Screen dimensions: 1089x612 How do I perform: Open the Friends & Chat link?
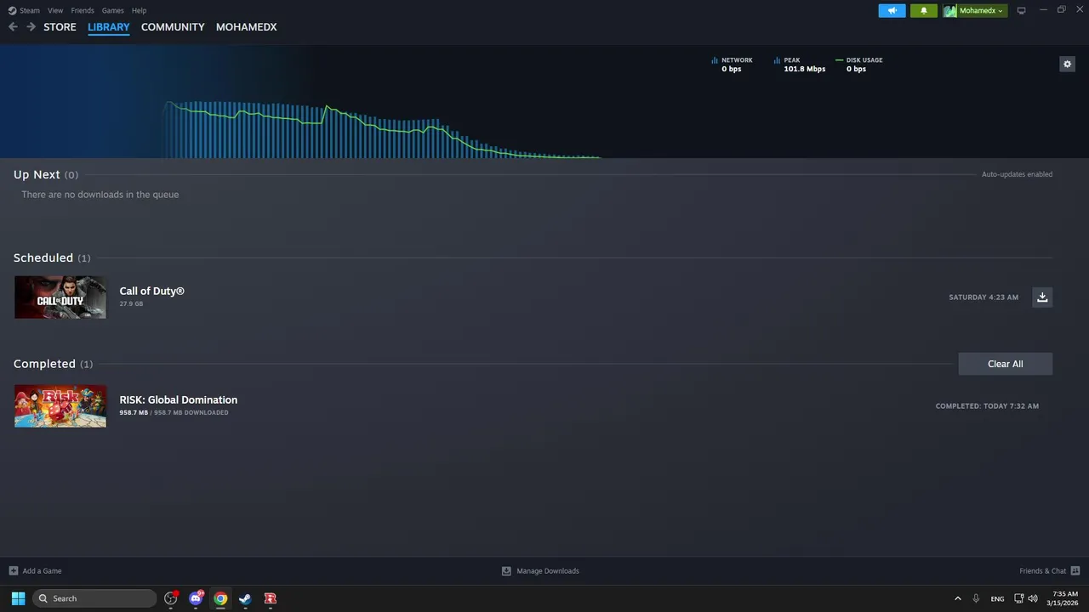(1042, 570)
